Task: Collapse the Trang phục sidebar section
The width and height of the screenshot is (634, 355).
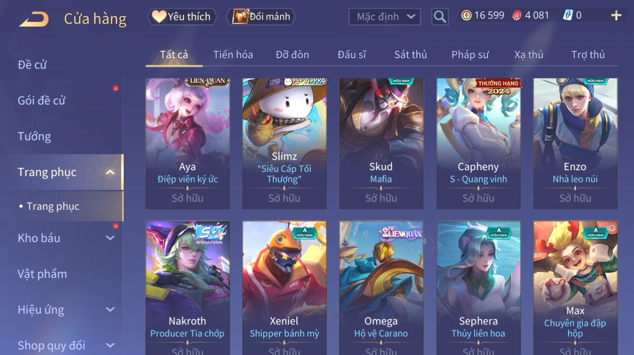Action: pyautogui.click(x=110, y=172)
